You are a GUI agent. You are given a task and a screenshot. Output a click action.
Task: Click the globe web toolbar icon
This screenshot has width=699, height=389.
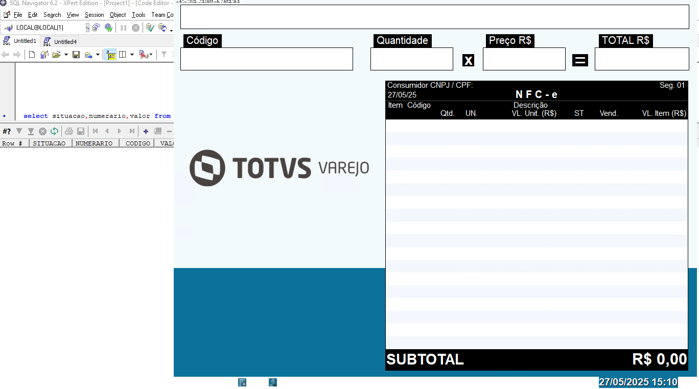pyautogui.click(x=108, y=28)
